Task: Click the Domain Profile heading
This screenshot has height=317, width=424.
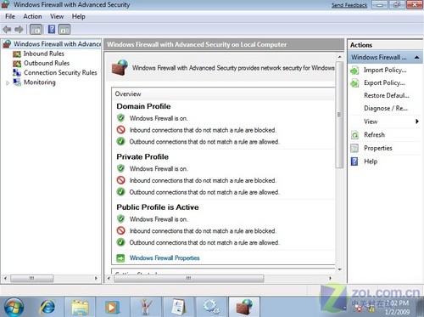Action: pyautogui.click(x=143, y=106)
